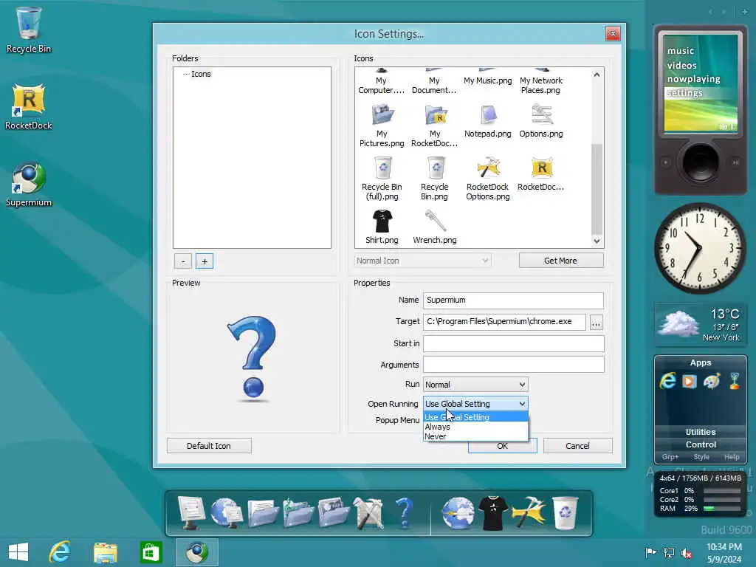Screen dimensions: 756x567
Task: Open the Windows Start button
Action: tap(18, 552)
